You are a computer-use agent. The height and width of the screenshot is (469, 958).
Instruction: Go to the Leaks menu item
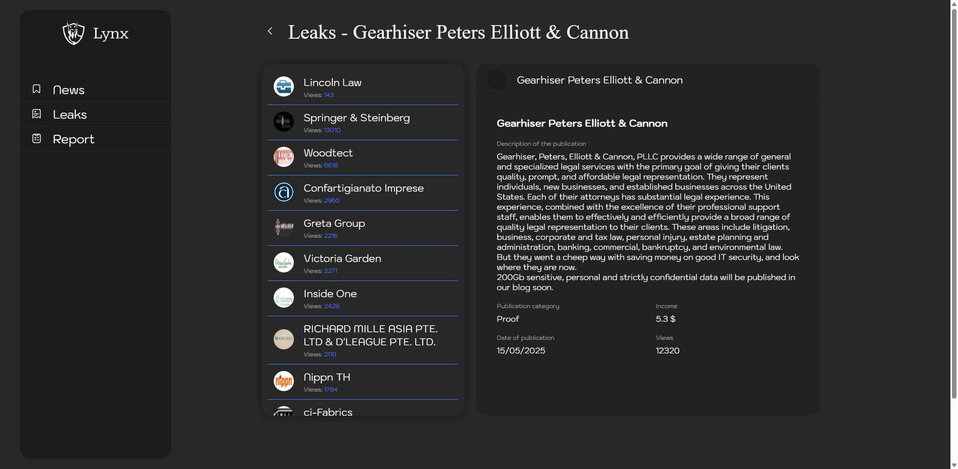70,115
